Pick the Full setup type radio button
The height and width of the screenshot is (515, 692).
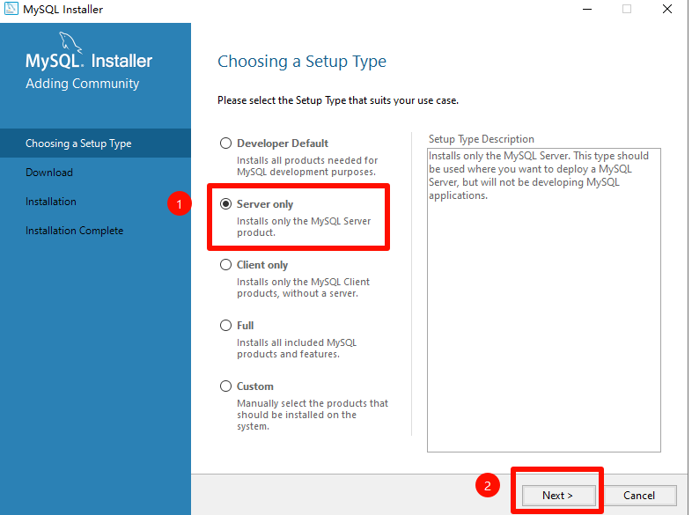(225, 325)
